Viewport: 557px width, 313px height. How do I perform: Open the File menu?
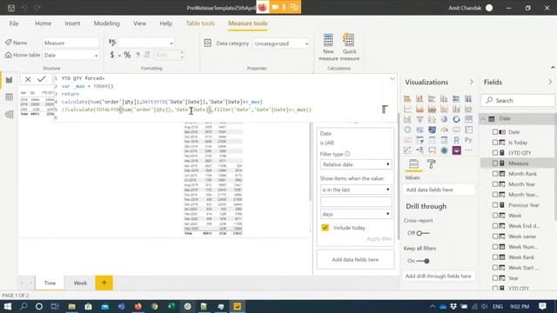[14, 23]
